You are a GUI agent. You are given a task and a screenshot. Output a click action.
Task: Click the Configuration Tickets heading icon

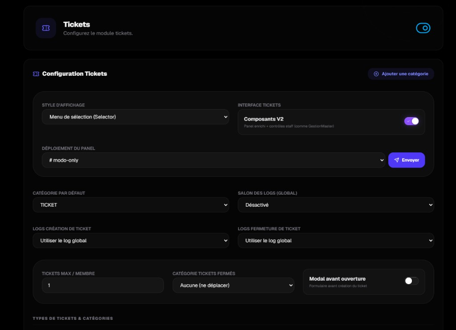point(36,74)
